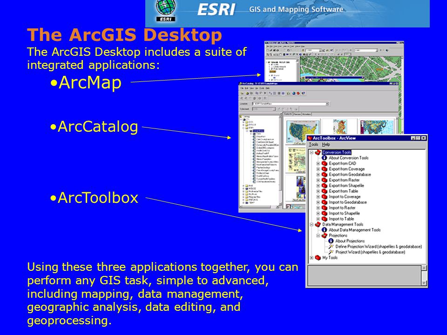Select the My Tools label
The height and width of the screenshot is (335, 447).
[x=330, y=258]
